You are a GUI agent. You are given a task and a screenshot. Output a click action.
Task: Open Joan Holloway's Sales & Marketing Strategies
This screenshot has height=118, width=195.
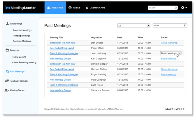coord(64,53)
